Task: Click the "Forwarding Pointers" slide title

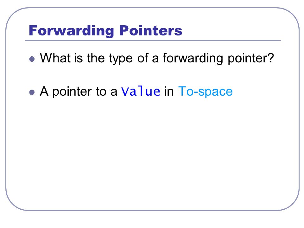Action: (105, 31)
